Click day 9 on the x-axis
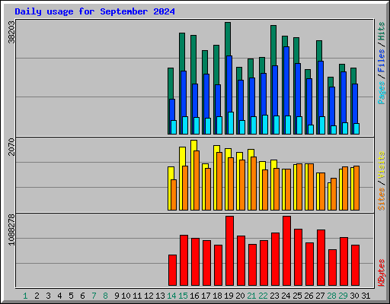 pyautogui.click(x=117, y=296)
